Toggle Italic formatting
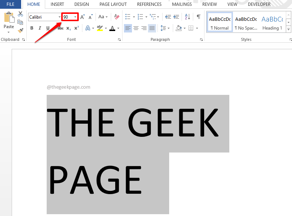This screenshot has height=216, width=292. (40, 28)
